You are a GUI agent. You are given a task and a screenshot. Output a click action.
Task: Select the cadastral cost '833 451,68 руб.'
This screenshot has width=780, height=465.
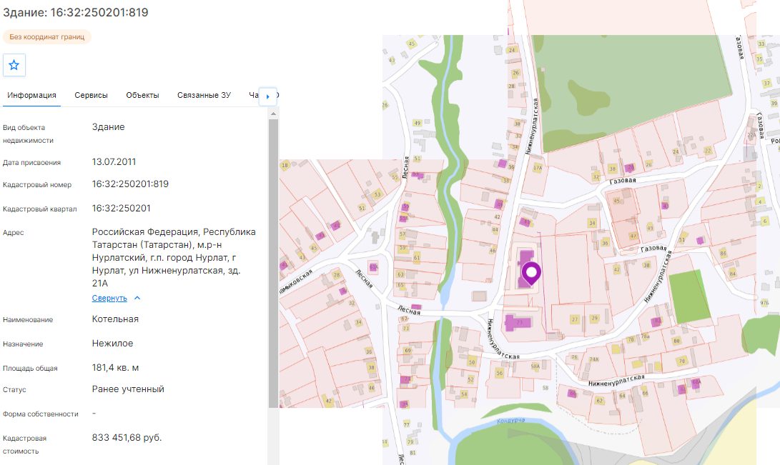coord(127,438)
